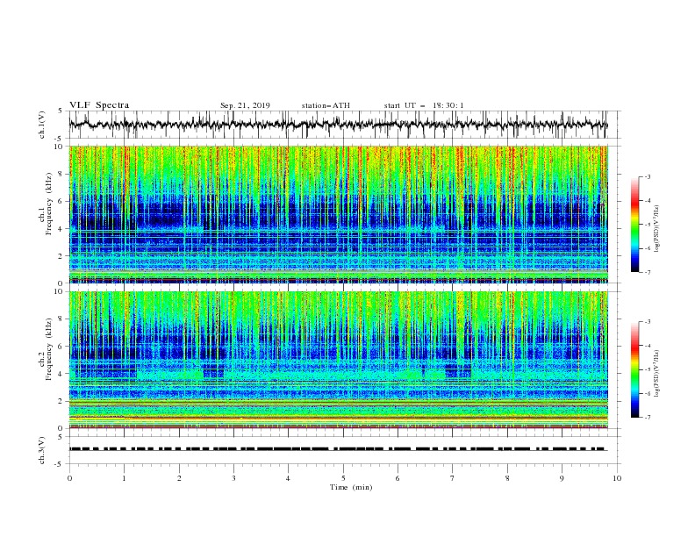Click the ch.2 spectrogram panel
Screen dimensions: 695x537
(x=339, y=360)
